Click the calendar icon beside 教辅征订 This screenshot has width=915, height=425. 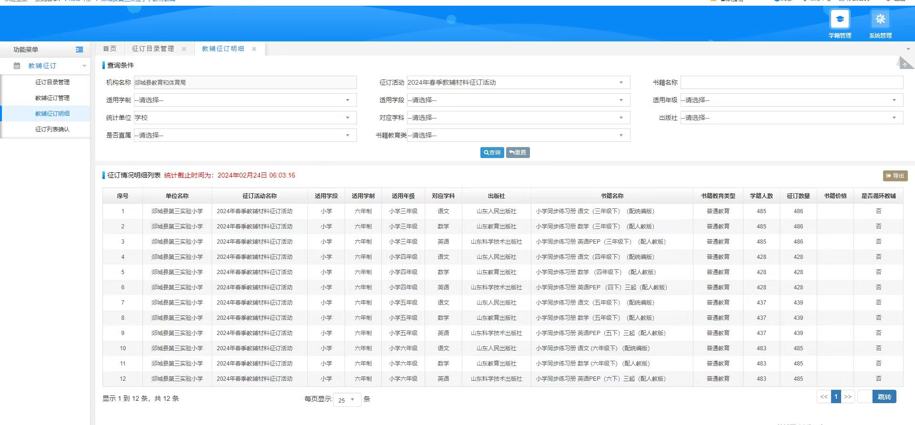(17, 66)
